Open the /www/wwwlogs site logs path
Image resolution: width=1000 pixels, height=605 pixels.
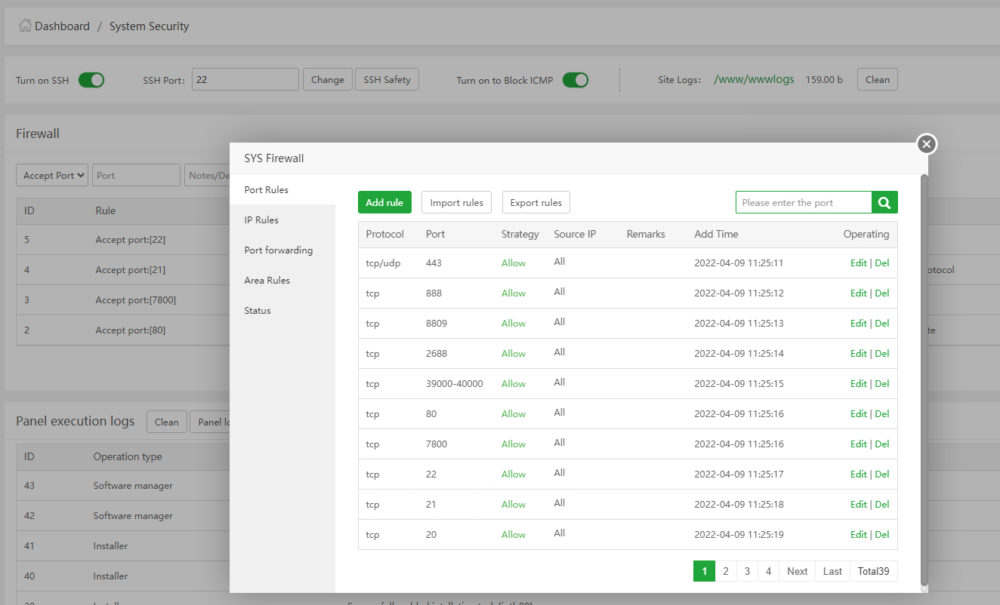(753, 79)
